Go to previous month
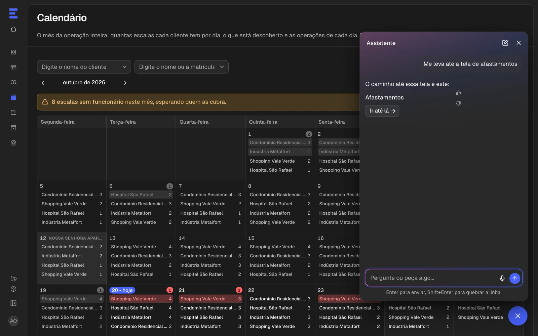538x336 pixels. coord(43,83)
